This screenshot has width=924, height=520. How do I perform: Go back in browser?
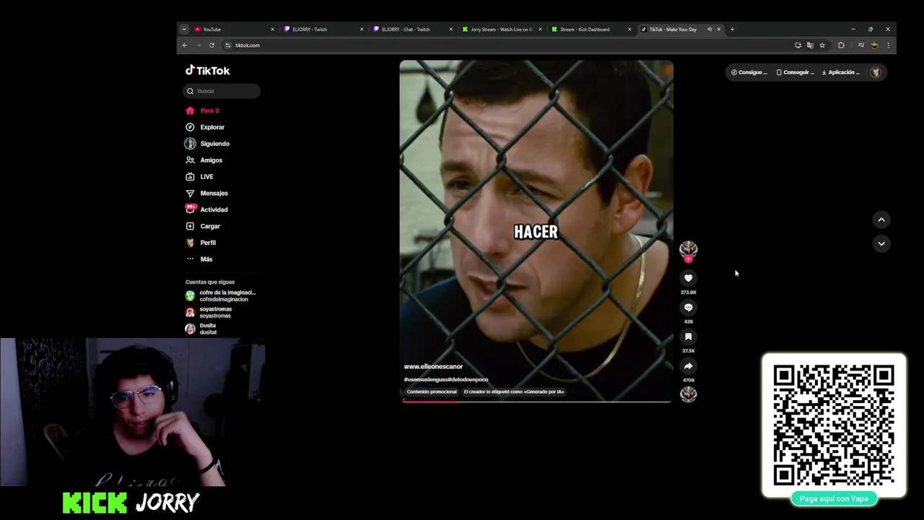tap(185, 45)
